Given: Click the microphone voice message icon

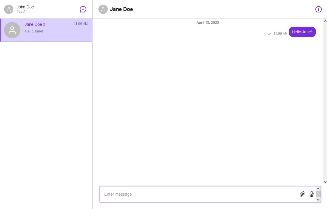Looking at the screenshot, I should point(312,194).
